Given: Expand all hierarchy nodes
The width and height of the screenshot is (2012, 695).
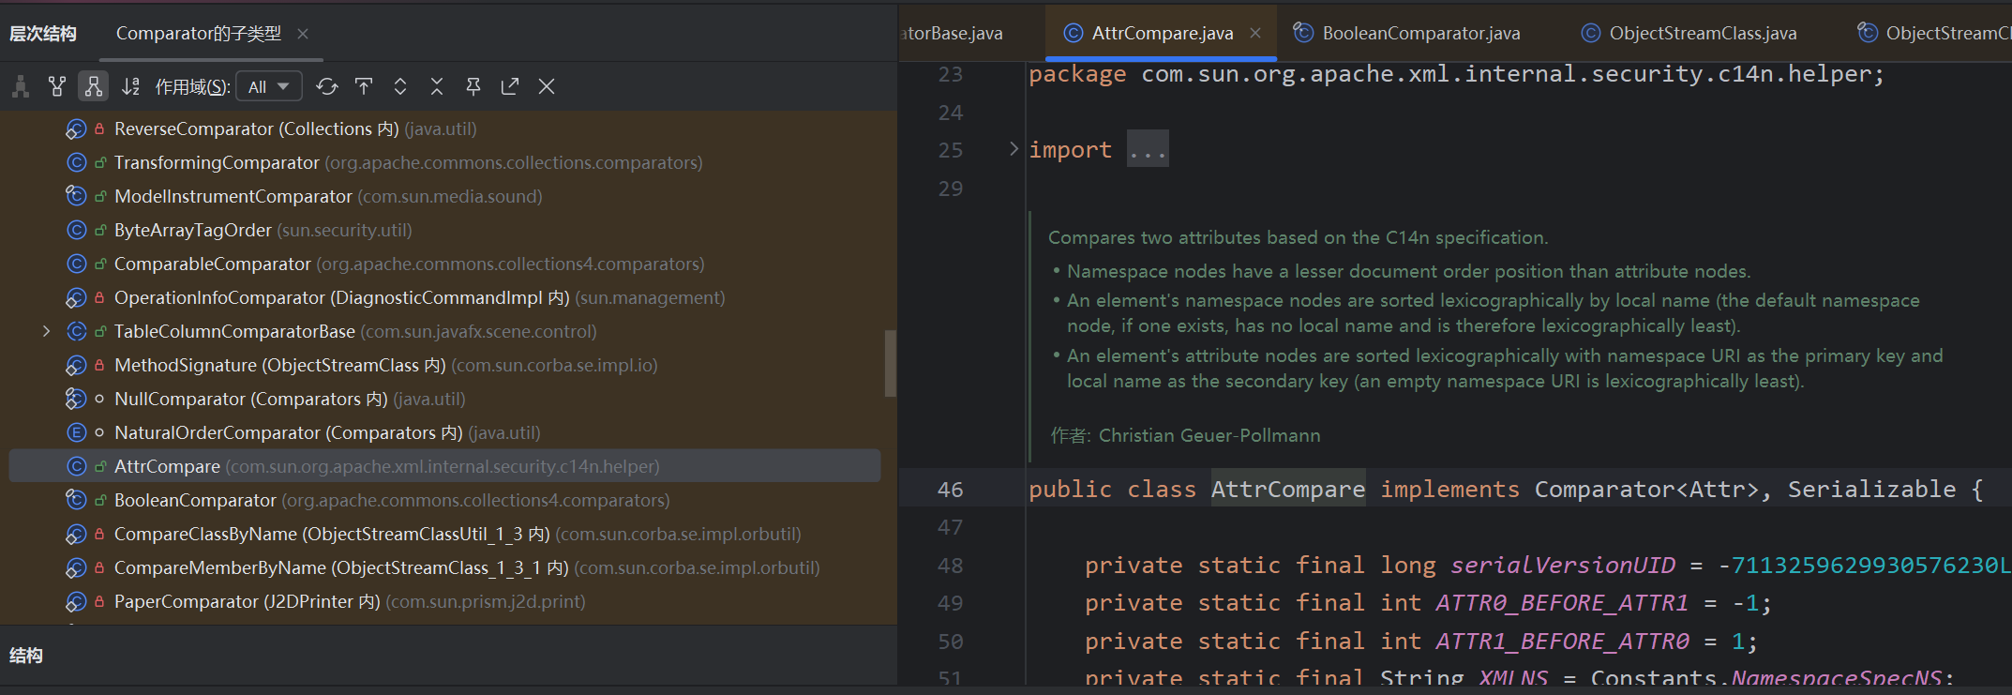Looking at the screenshot, I should [400, 87].
